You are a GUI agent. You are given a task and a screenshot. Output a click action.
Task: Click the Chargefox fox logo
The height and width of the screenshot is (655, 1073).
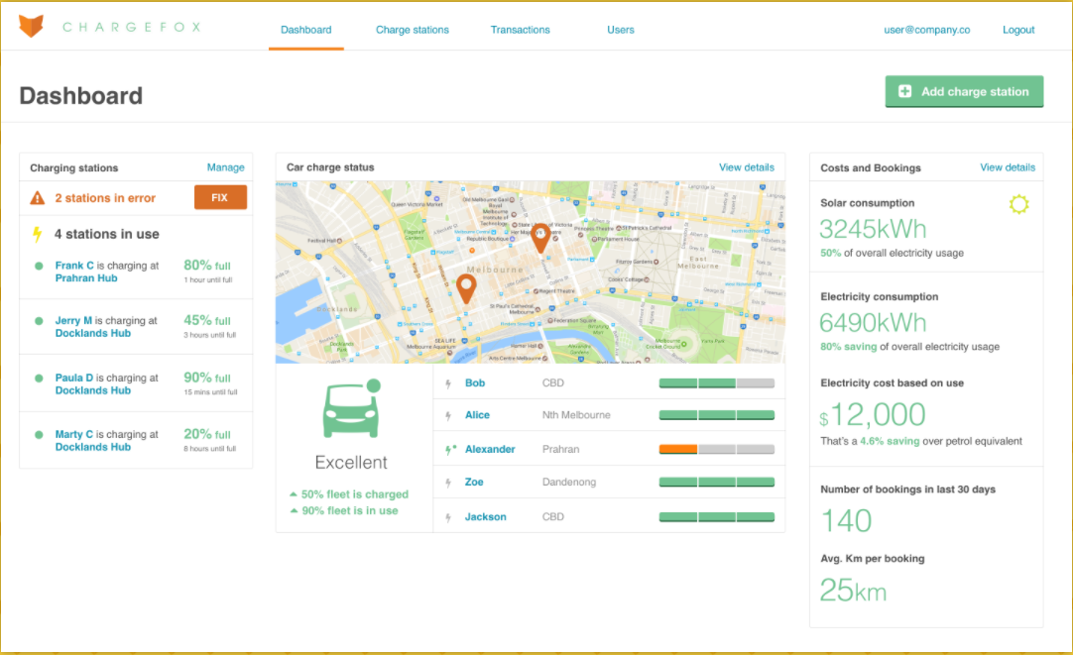[31, 27]
